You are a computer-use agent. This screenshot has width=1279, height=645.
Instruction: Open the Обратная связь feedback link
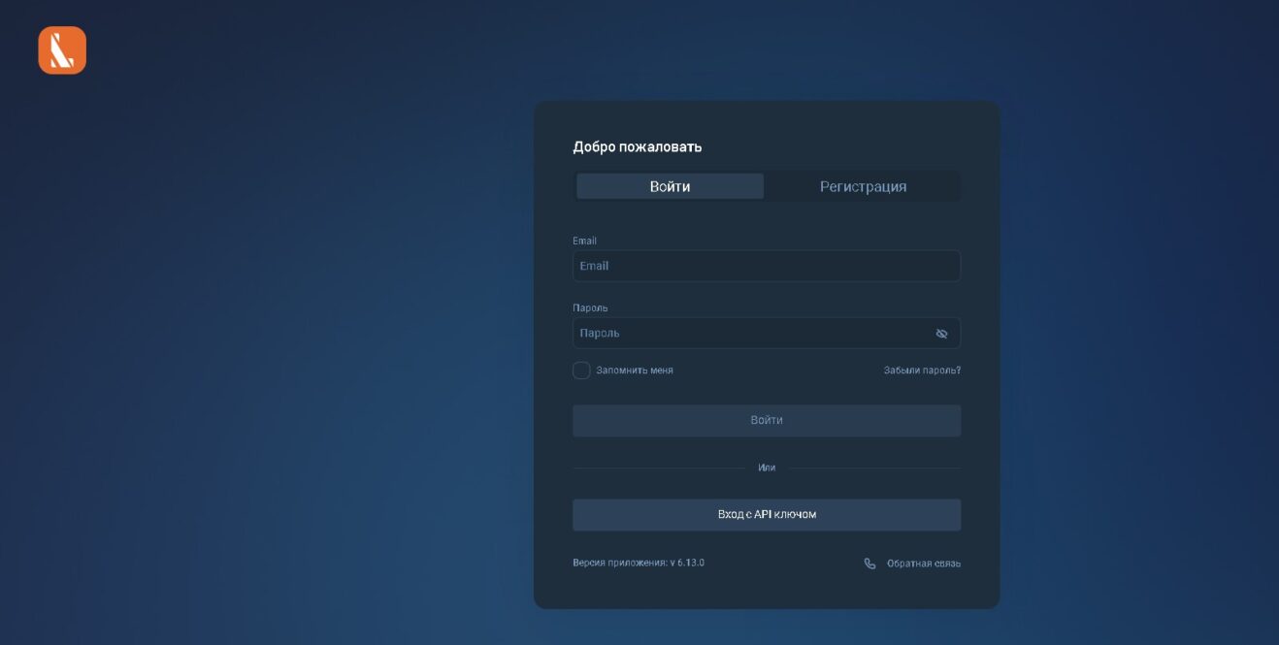tap(923, 564)
